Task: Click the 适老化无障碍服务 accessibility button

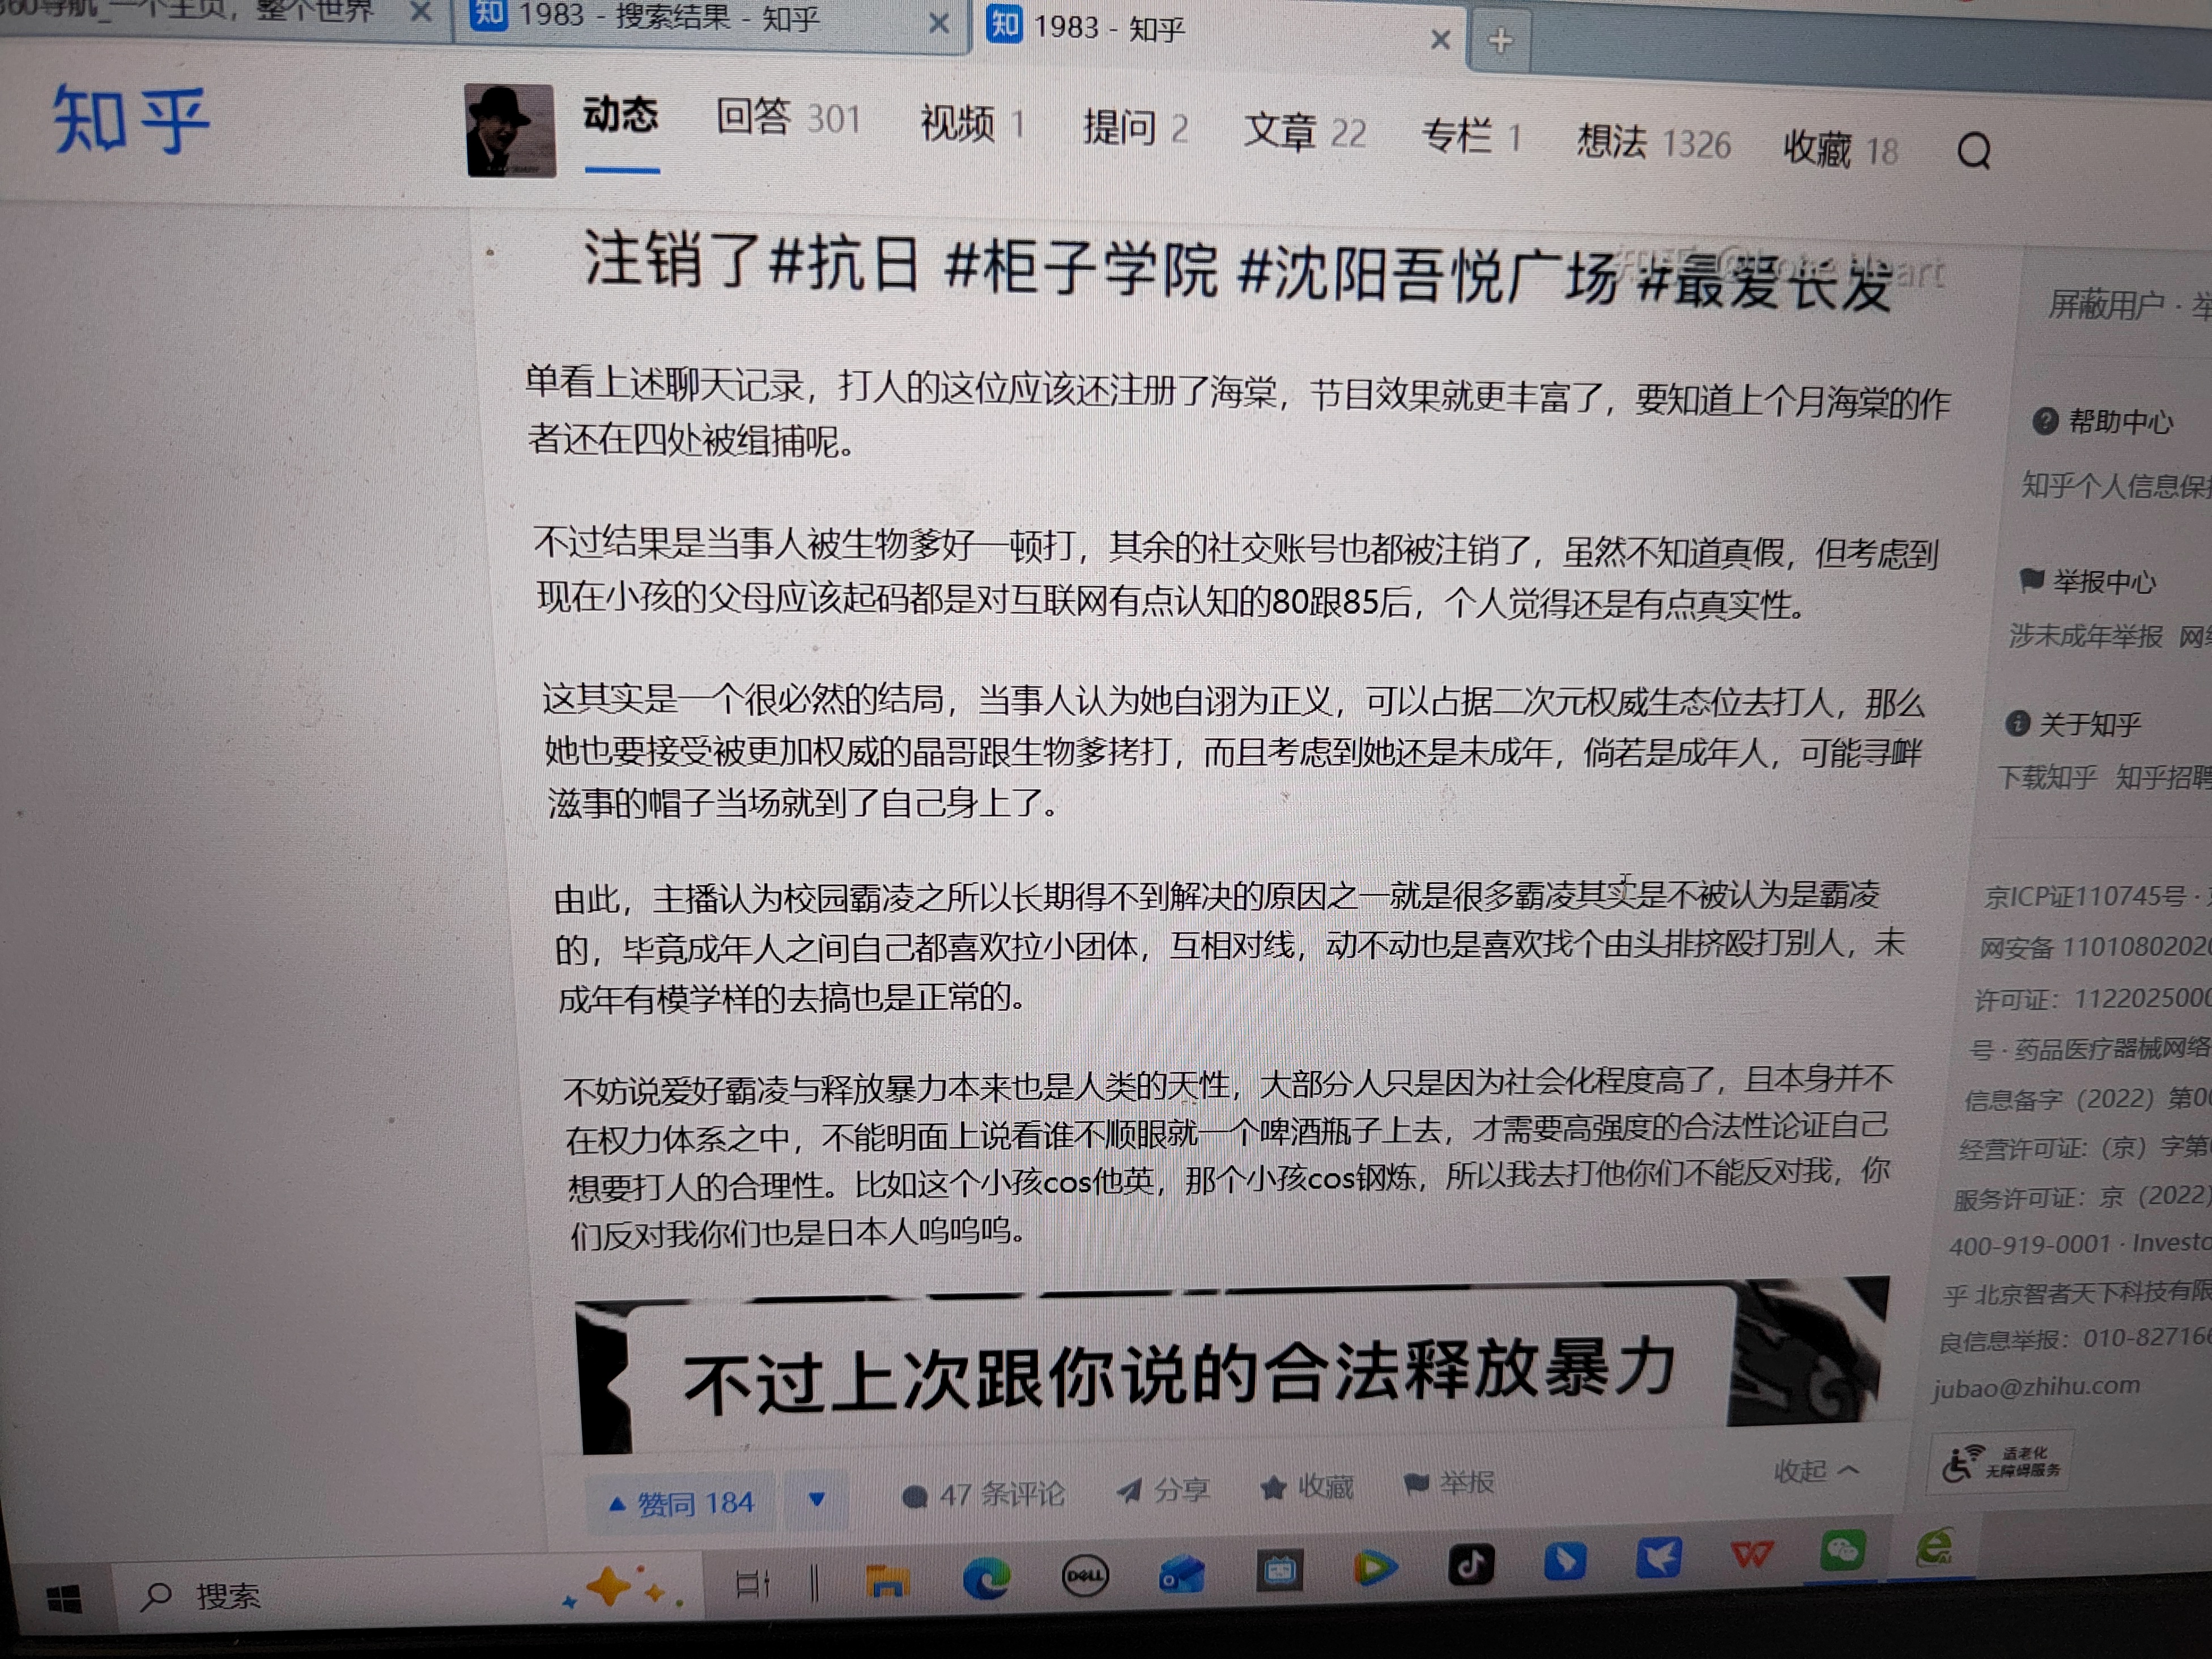Action: [2001, 1462]
